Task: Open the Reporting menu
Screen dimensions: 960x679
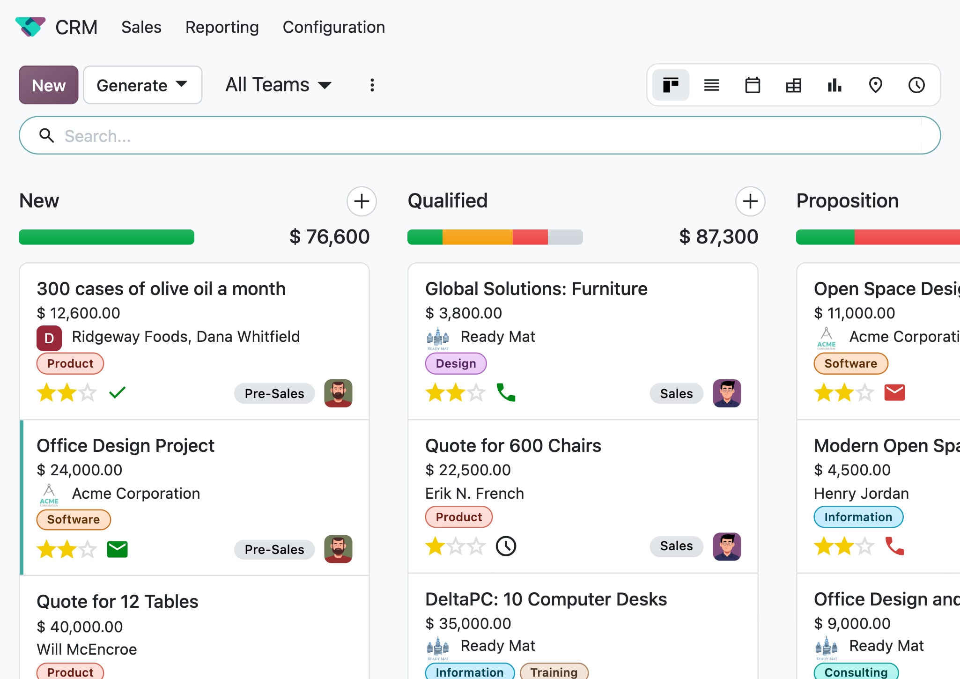Action: pos(222,27)
